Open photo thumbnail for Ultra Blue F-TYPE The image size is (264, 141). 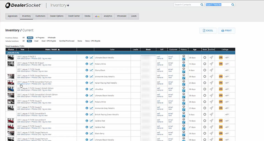click(x=11, y=89)
